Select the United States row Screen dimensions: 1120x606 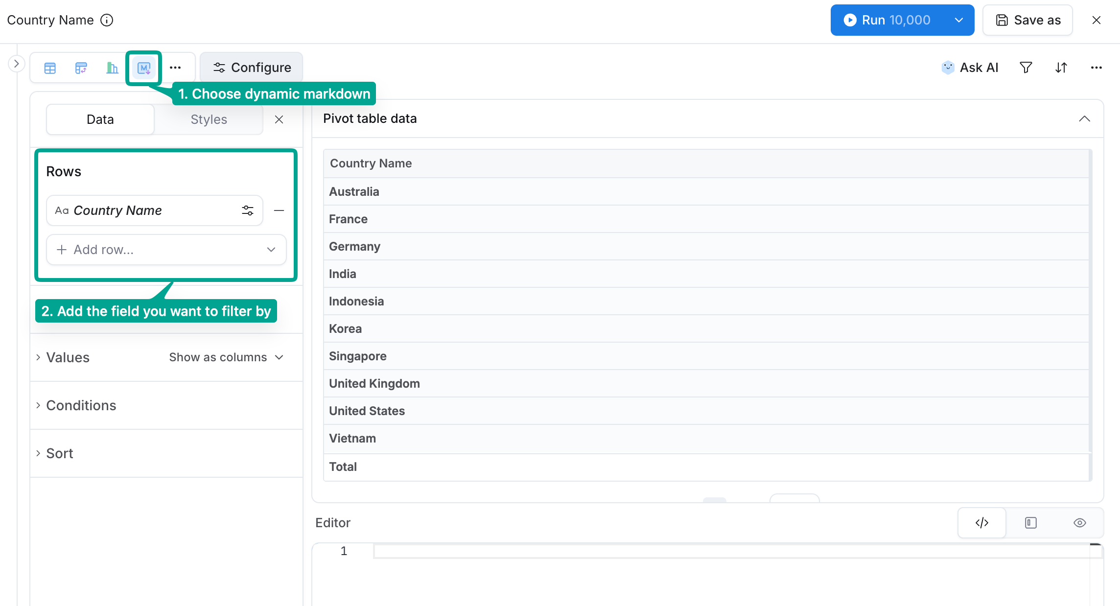pos(706,411)
